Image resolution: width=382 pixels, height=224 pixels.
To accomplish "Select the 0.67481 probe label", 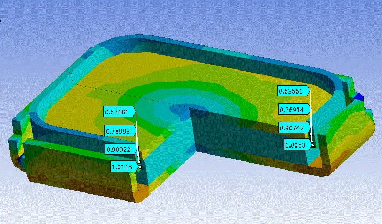I will click(x=120, y=112).
